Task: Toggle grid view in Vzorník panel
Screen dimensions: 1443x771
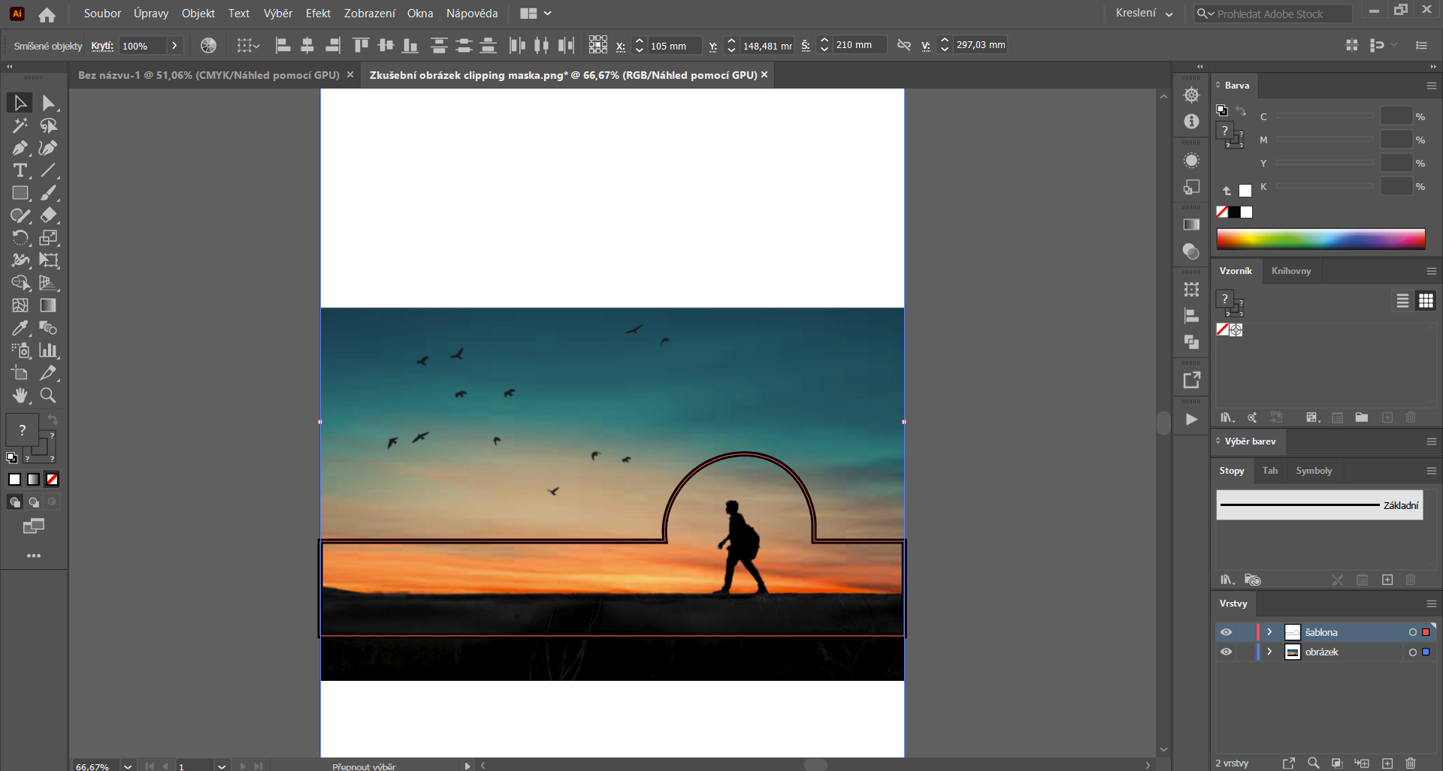Action: tap(1425, 300)
